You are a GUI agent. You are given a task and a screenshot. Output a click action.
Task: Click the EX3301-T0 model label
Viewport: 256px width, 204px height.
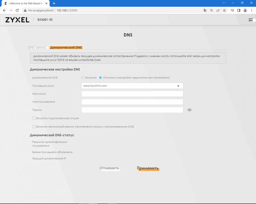coord(45,20)
